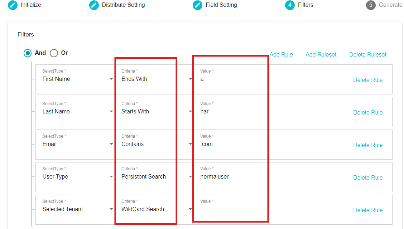Click the Distribute Setting step pencil icon
404x229 pixels.
94,5
